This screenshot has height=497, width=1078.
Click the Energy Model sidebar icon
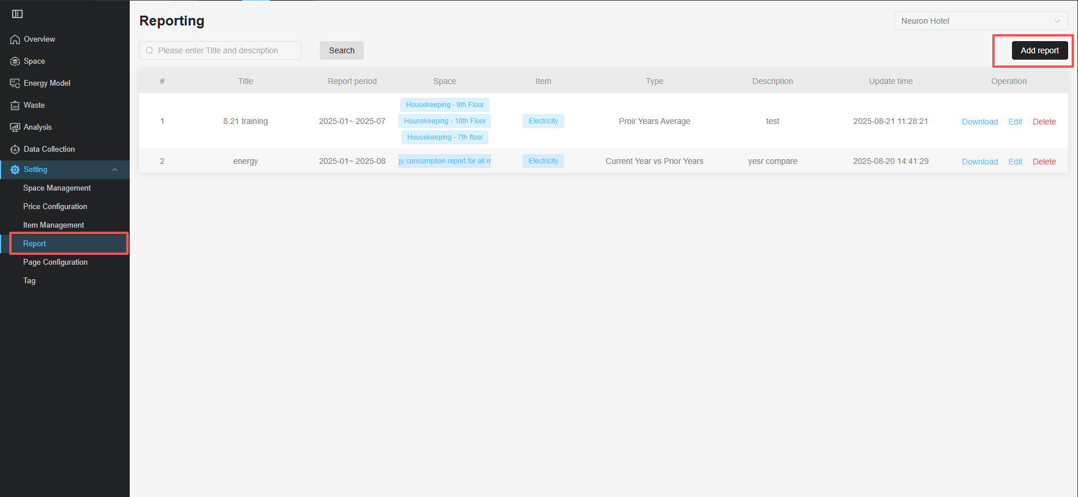tap(15, 83)
